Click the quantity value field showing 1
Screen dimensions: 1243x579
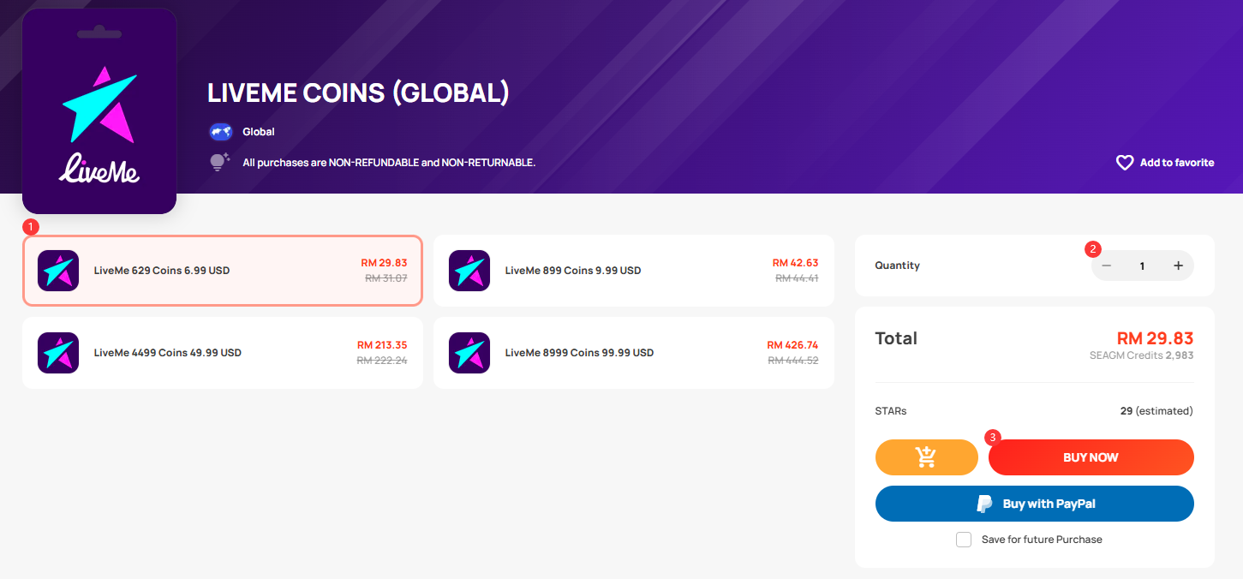(1142, 266)
